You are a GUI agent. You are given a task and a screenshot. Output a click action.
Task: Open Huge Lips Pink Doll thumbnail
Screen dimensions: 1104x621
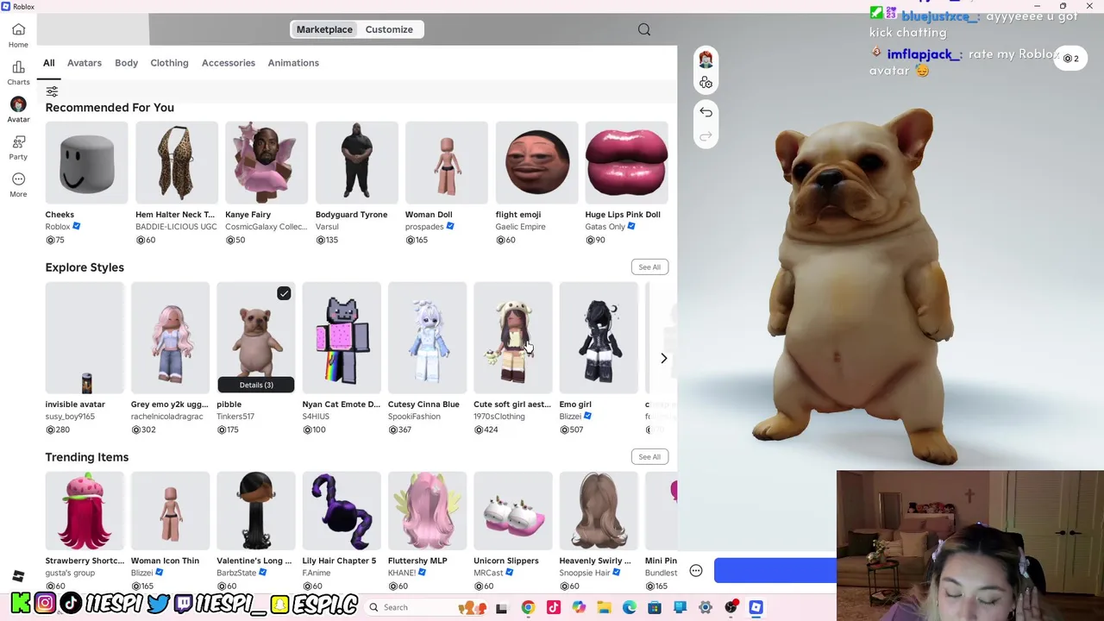pyautogui.click(x=626, y=163)
